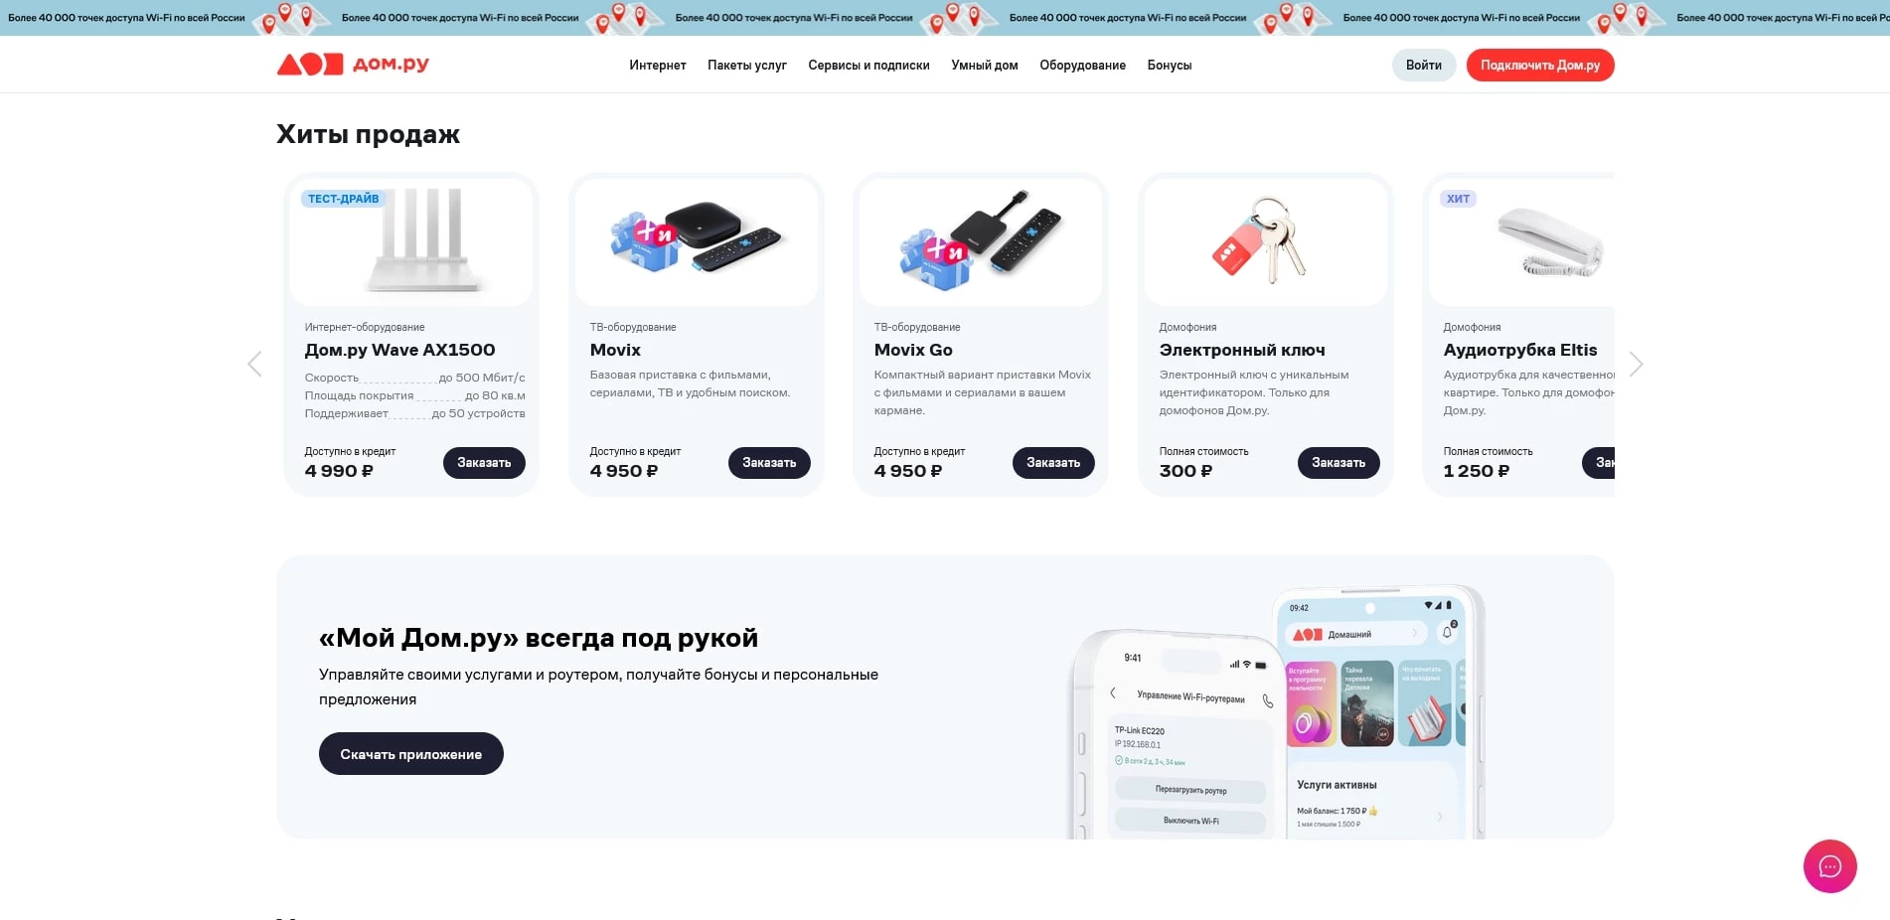Open the Оборудование menu item

coord(1082,66)
